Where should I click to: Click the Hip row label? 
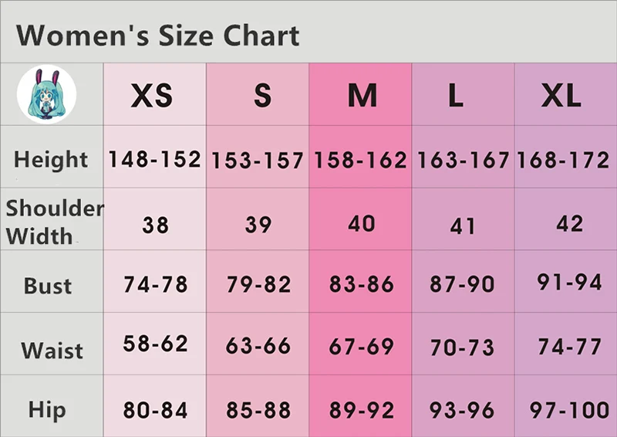tap(47, 410)
